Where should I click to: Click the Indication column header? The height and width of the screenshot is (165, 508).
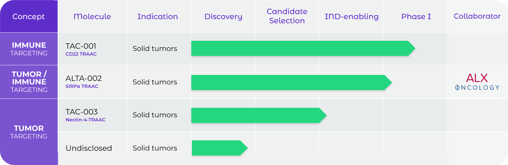click(157, 16)
